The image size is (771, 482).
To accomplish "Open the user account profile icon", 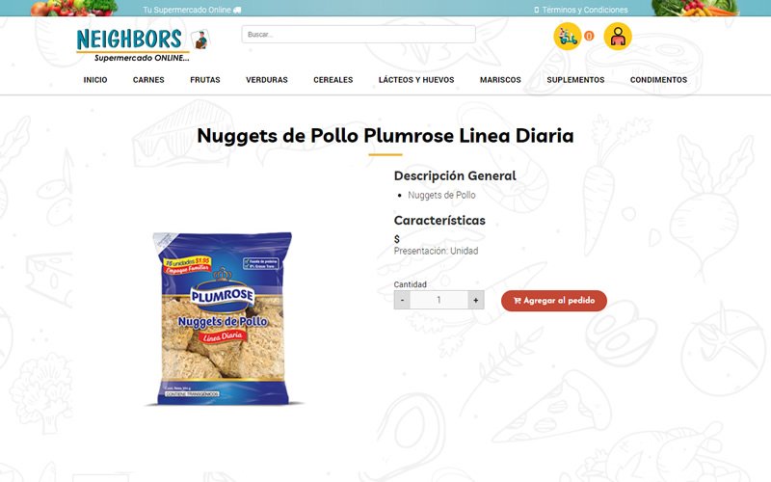I will coord(618,37).
